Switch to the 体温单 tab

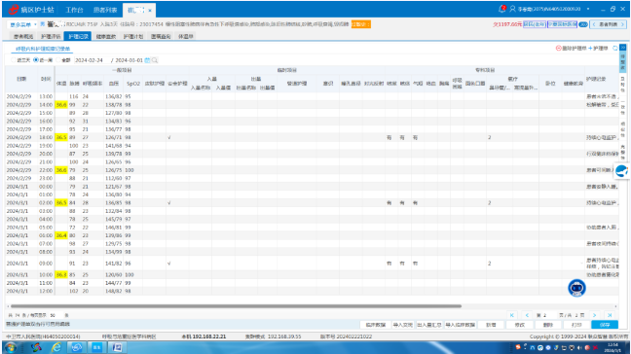(x=186, y=37)
